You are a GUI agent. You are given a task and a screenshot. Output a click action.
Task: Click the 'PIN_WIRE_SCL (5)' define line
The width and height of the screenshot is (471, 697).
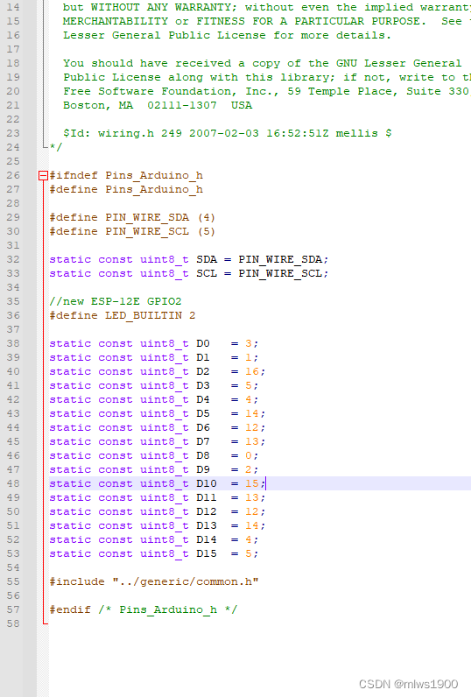[132, 231]
